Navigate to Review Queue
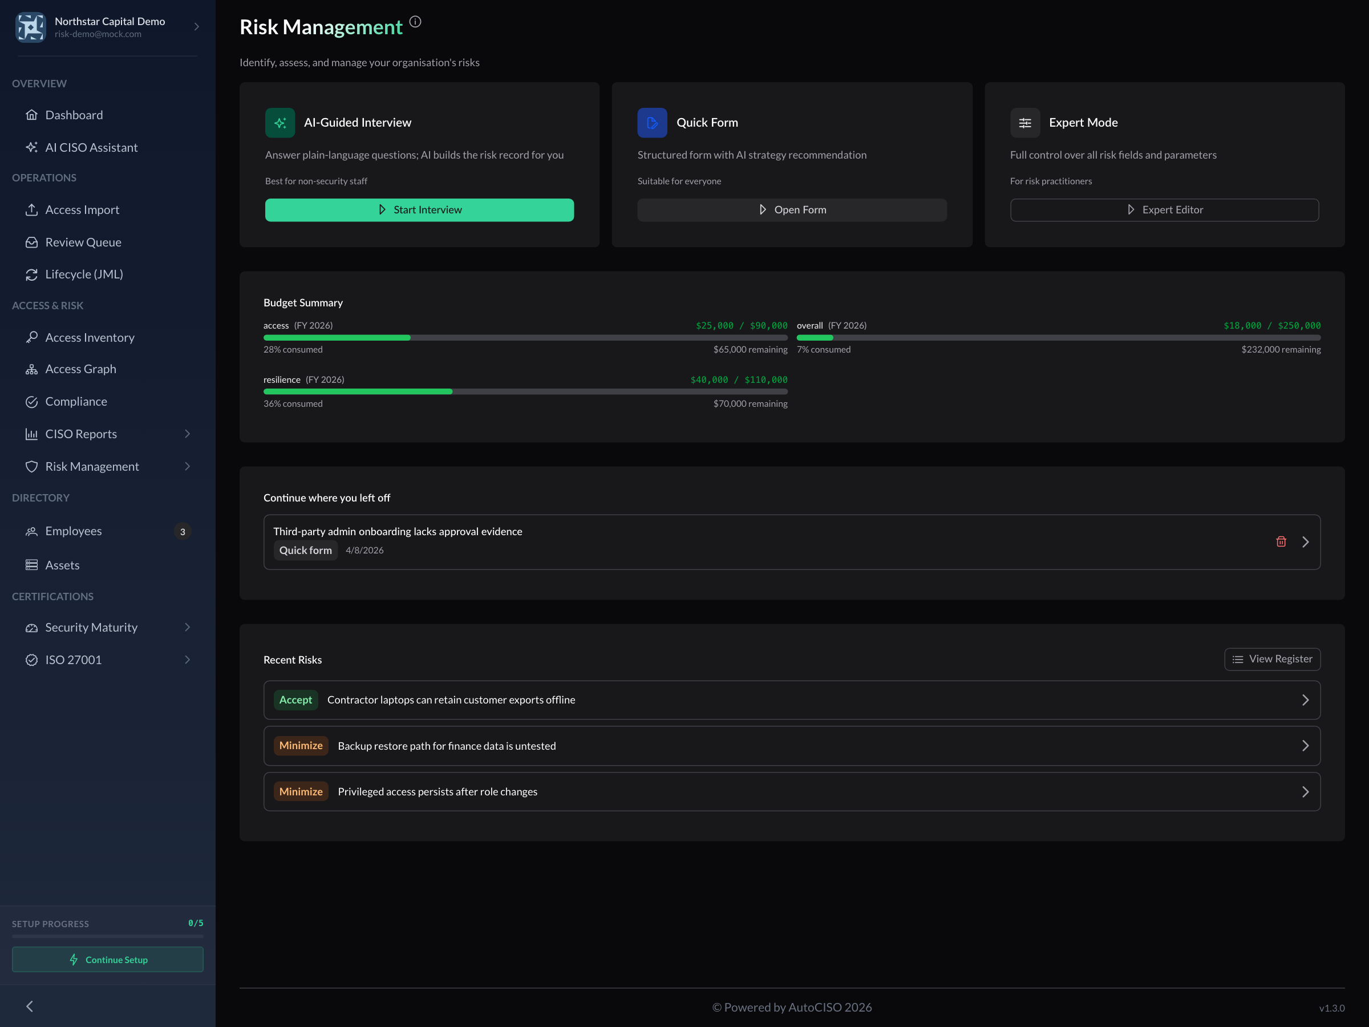This screenshot has width=1369, height=1027. click(x=108, y=242)
